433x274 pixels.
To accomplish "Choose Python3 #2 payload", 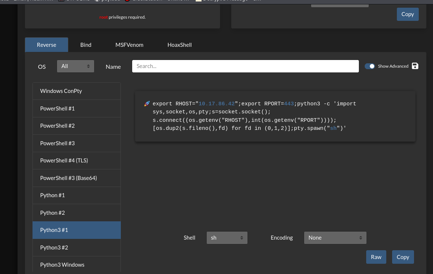I will pos(77,247).
